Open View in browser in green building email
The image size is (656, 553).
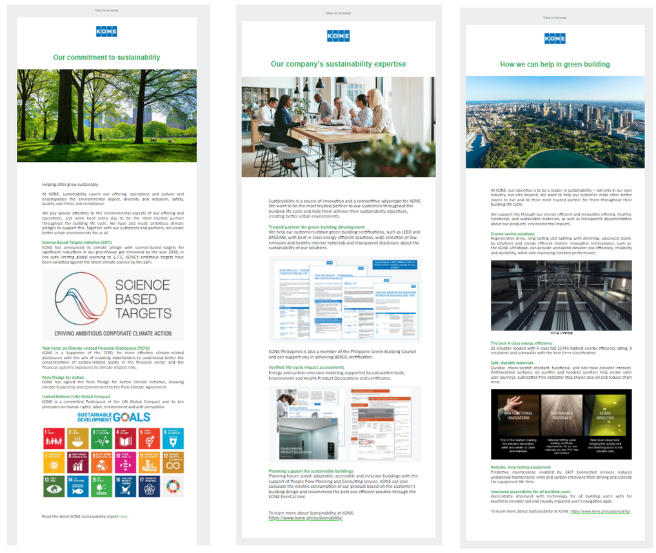(x=555, y=17)
